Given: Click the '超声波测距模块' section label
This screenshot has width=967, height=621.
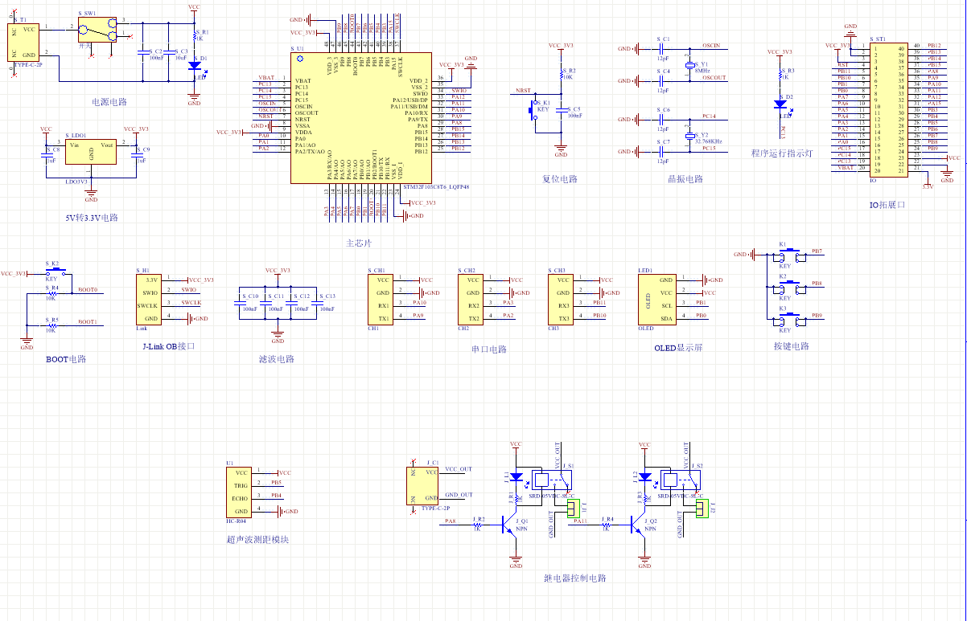Looking at the screenshot, I should [x=257, y=539].
